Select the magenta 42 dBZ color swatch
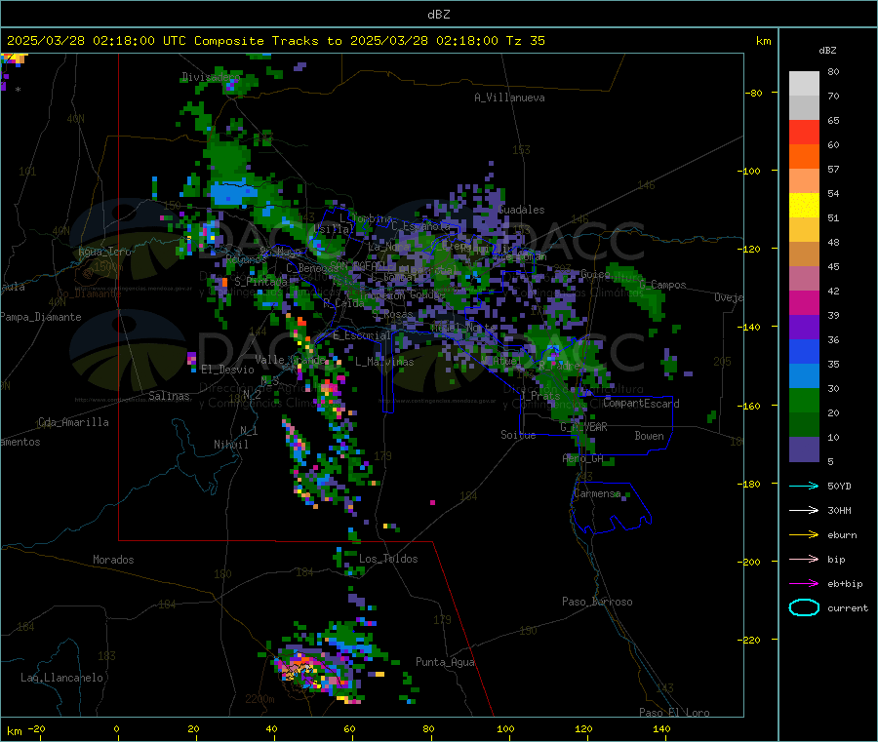Viewport: 878px width, 742px height. (804, 302)
